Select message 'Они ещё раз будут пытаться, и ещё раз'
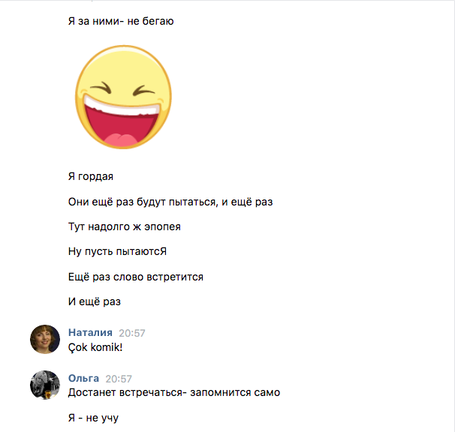Screen dimensions: 455x432 (x=170, y=202)
